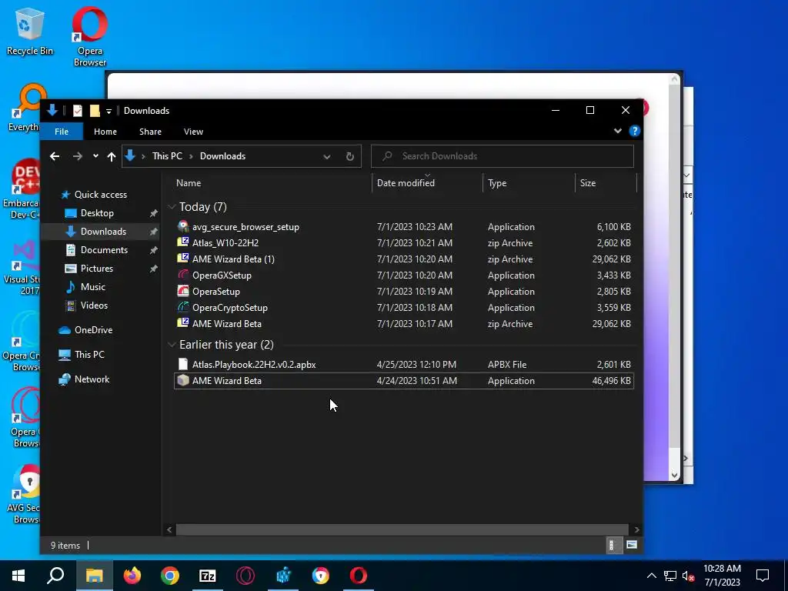
Task: Open Firefox from the taskbar
Action: (x=132, y=576)
